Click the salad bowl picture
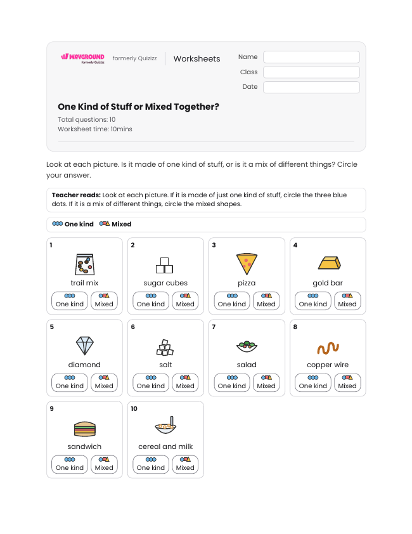This screenshot has width=412, height=534. (247, 346)
